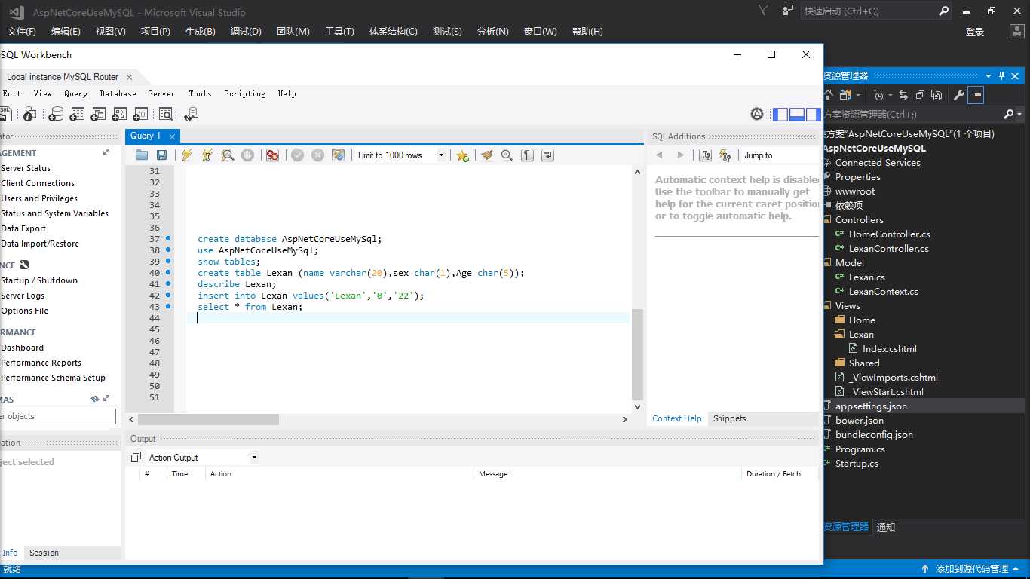Open the Database menu in Workbench
This screenshot has height=579, width=1030.
pyautogui.click(x=118, y=93)
